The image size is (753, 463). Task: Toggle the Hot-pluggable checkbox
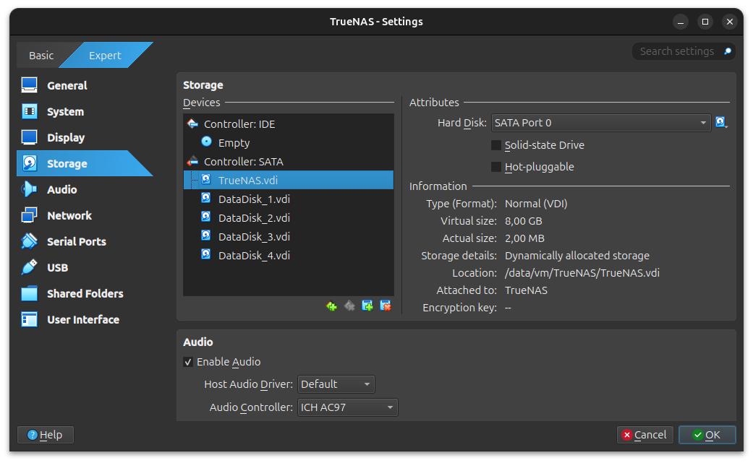[496, 167]
